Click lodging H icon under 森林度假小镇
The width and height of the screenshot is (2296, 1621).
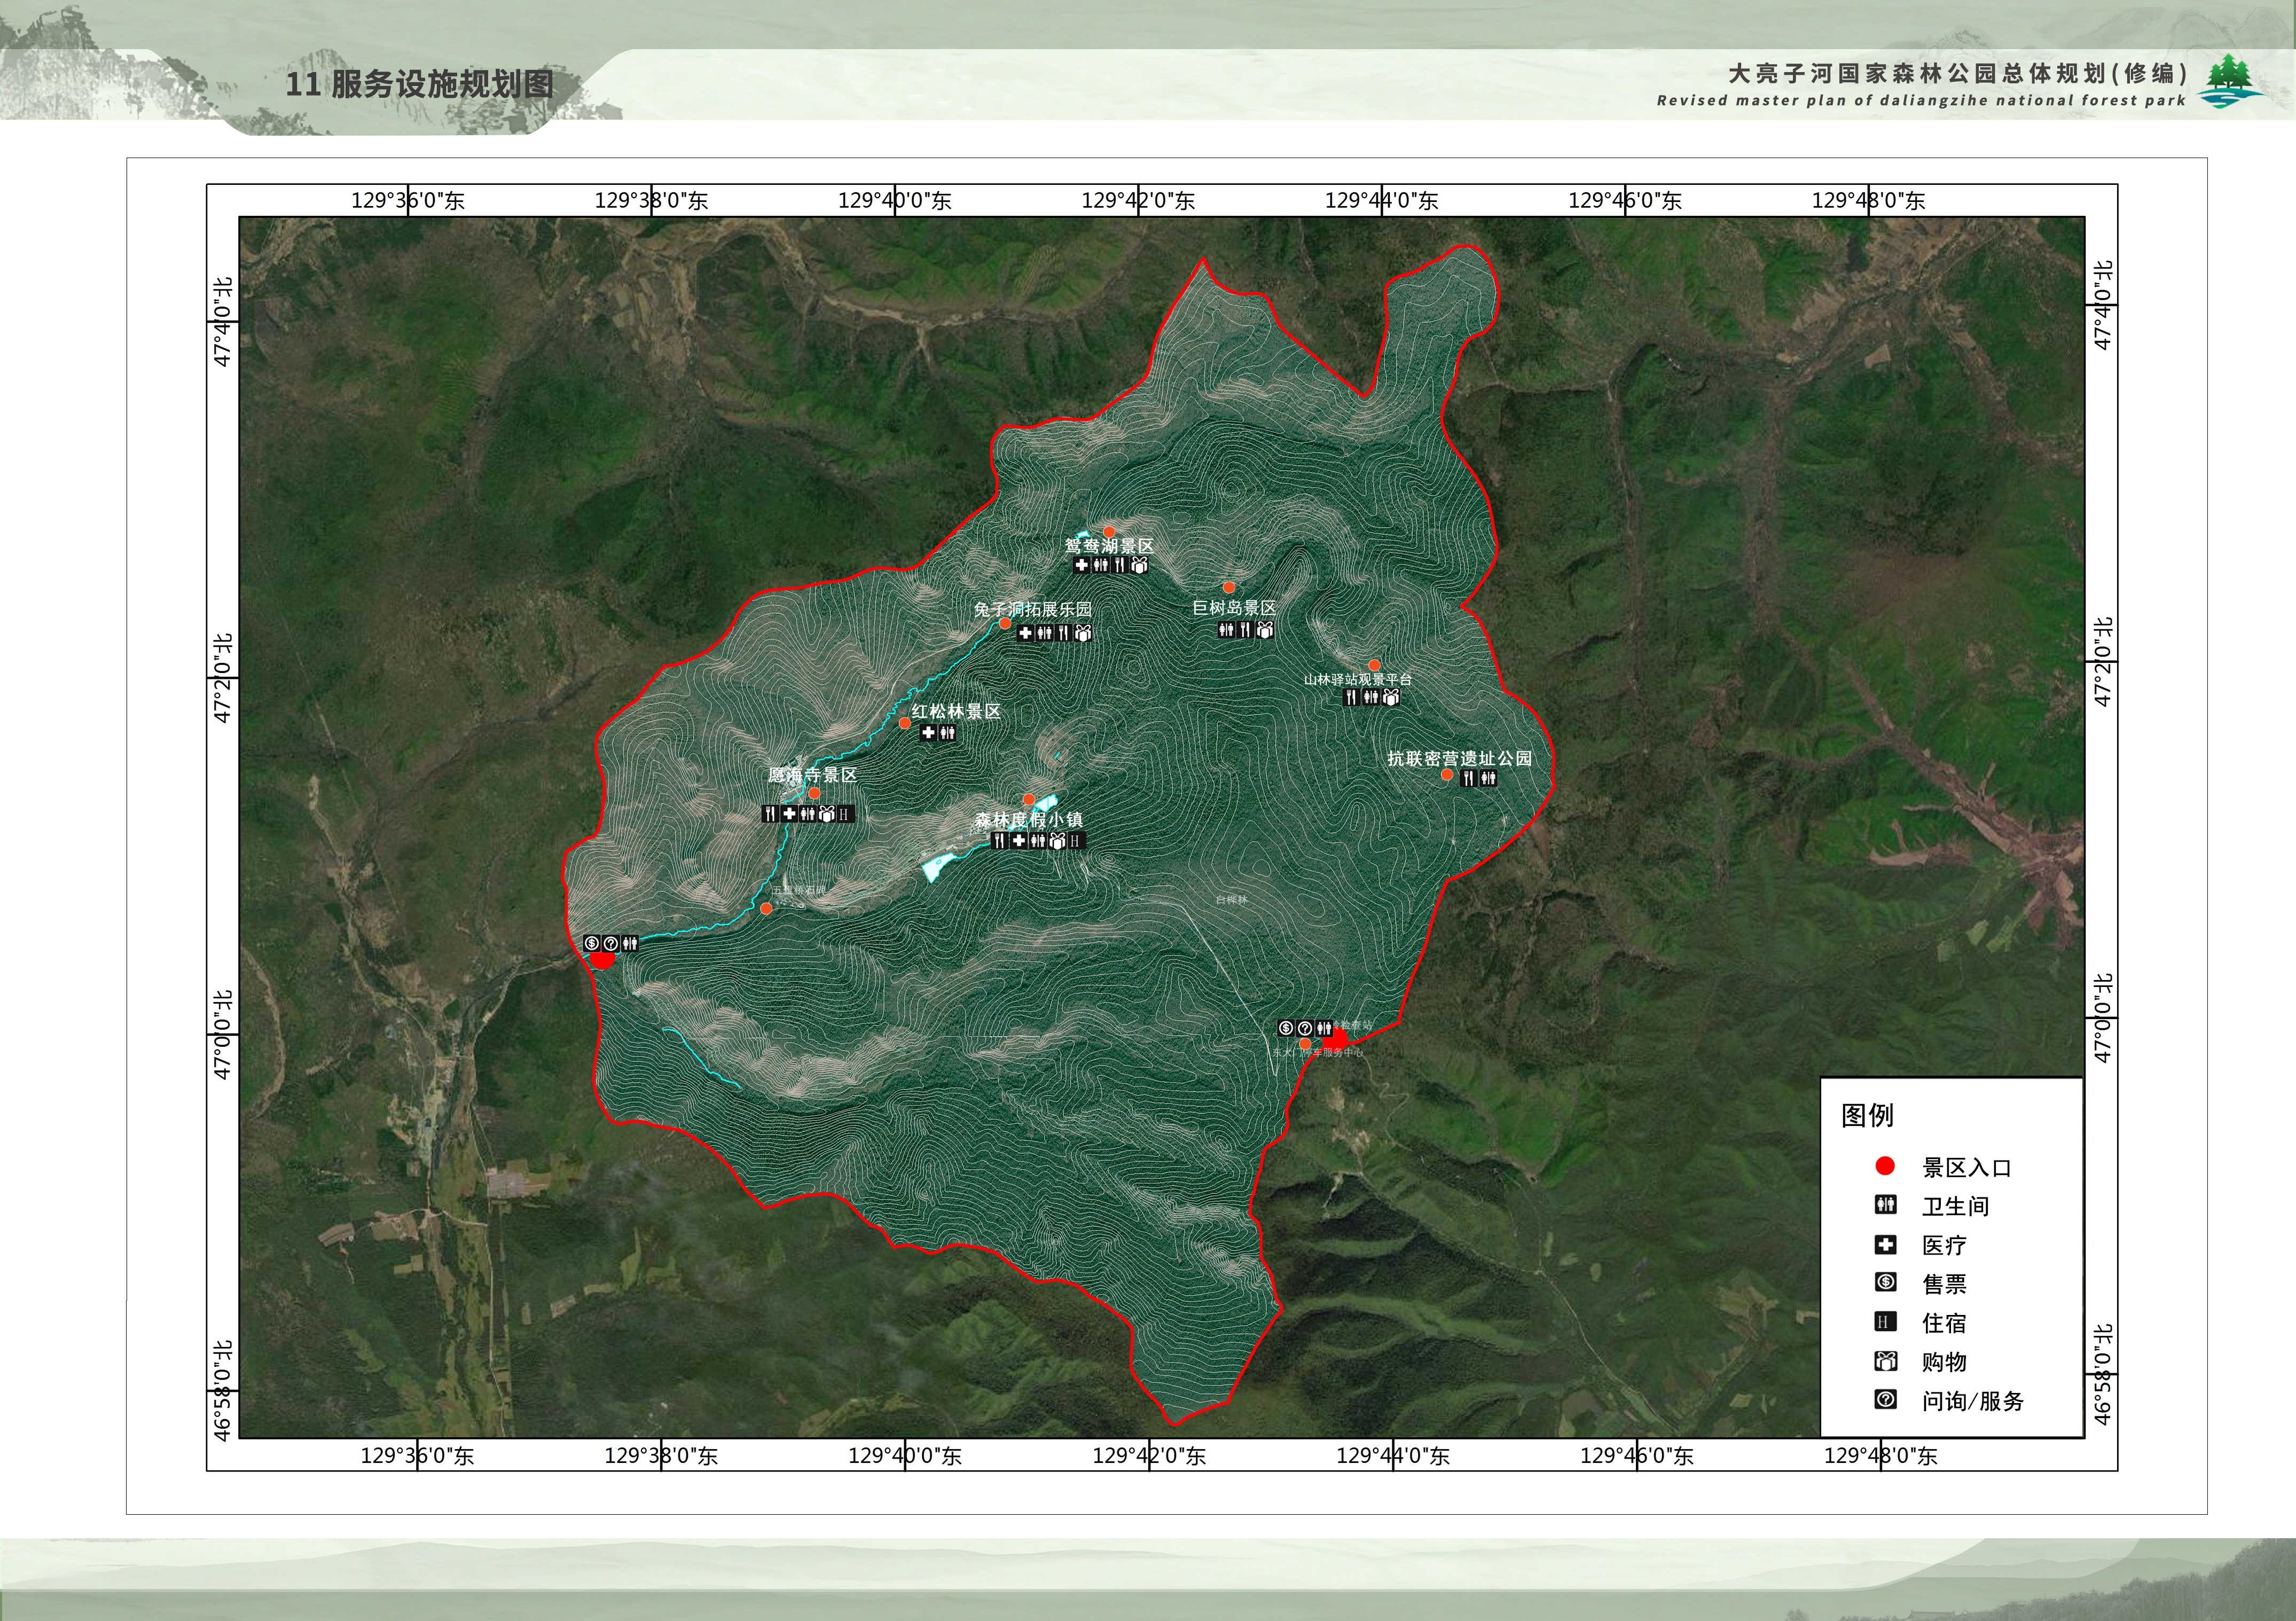(x=1076, y=841)
